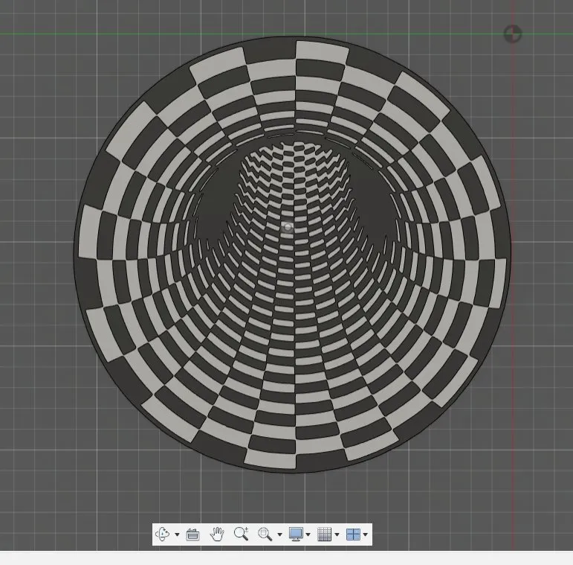Expand the Viewports dropdown arrow
This screenshot has height=565, width=573.
click(366, 534)
